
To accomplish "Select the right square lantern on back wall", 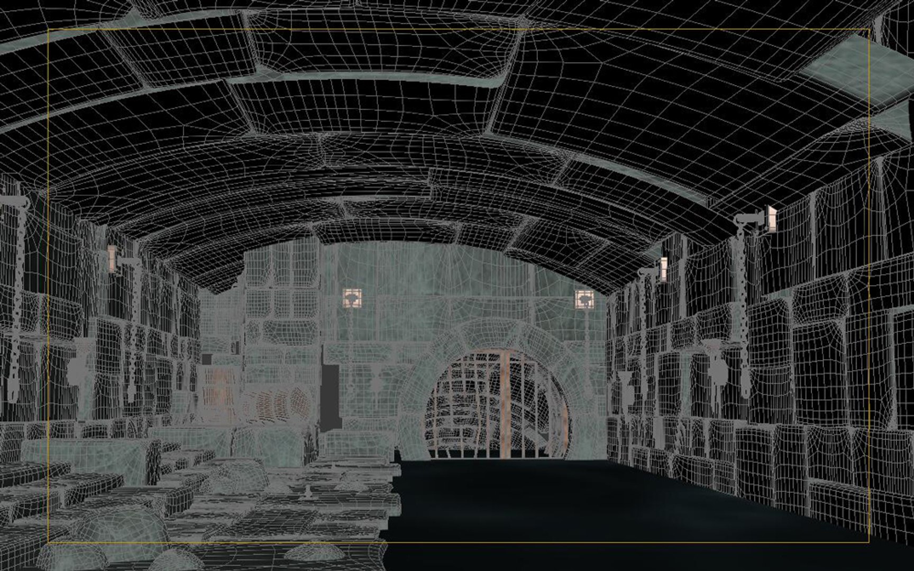I will click(584, 299).
